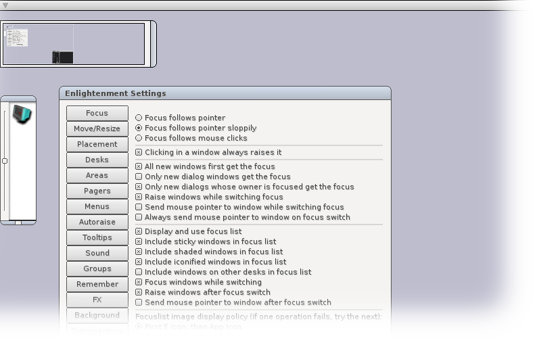The height and width of the screenshot is (355, 541).
Task: Toggle Display and use focus list
Action: click(x=139, y=231)
